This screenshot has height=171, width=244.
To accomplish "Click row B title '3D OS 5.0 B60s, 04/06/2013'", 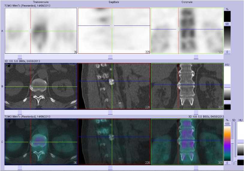I will [x=22, y=61].
